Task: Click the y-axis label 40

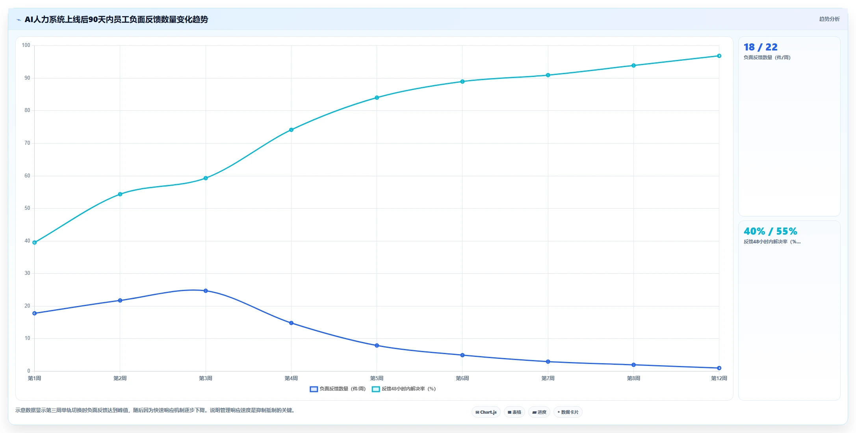Action: 27,241
